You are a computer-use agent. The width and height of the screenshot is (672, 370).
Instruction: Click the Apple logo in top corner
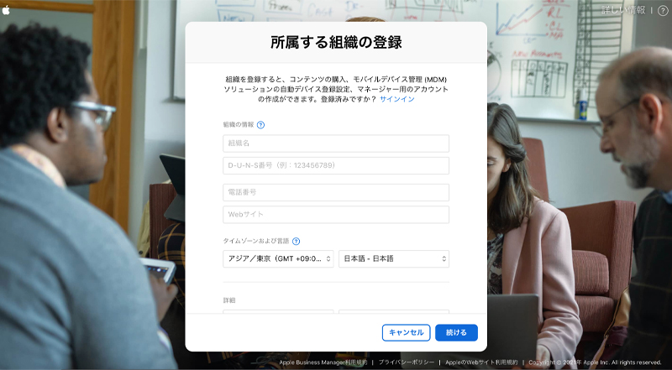pos(6,10)
